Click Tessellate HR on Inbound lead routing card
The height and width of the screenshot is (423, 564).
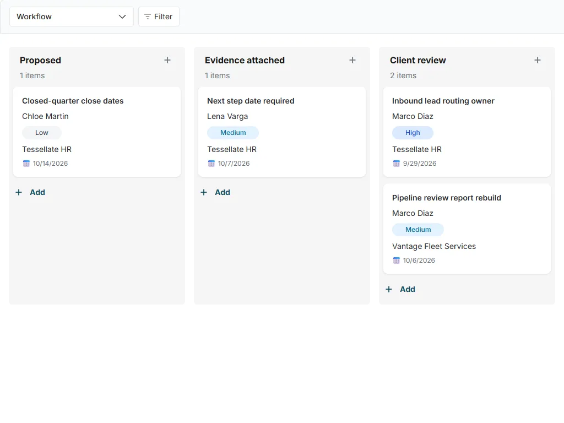[417, 149]
